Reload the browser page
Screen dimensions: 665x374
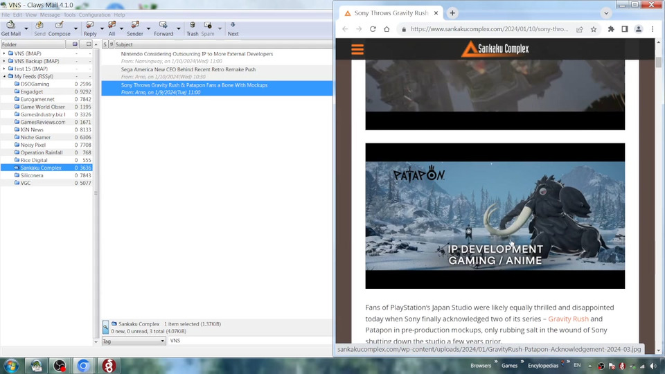(373, 29)
